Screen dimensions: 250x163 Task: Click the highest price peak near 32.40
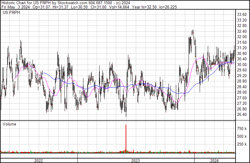point(192,32)
